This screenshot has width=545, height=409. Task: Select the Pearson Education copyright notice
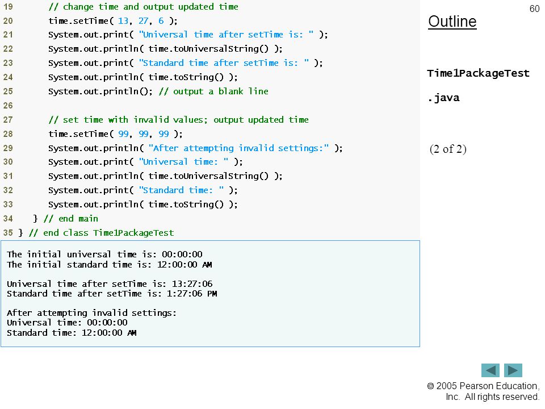coord(483,391)
